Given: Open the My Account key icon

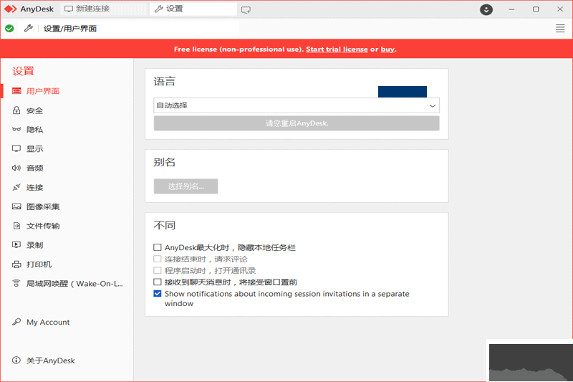Looking at the screenshot, I should point(16,322).
